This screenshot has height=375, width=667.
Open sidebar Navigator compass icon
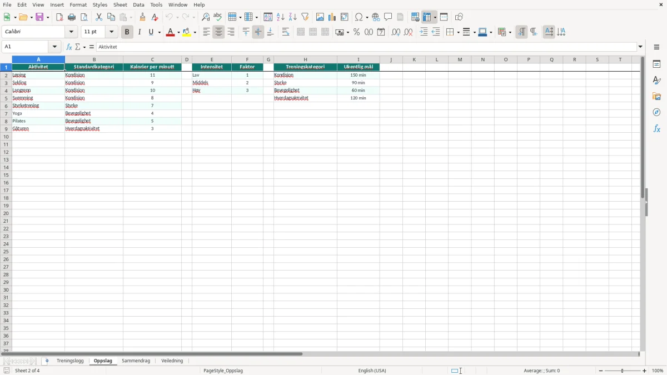(656, 112)
